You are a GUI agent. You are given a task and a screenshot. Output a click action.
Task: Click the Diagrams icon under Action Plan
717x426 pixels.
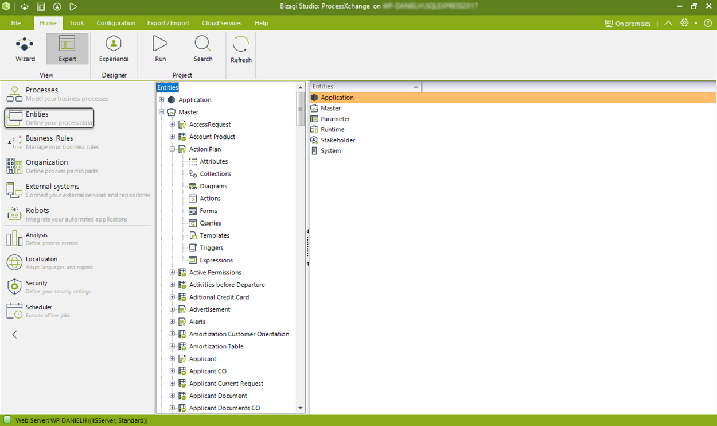(193, 186)
